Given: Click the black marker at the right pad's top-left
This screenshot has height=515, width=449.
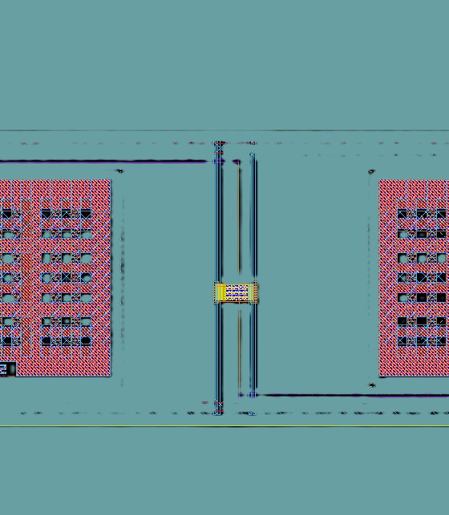Looking at the screenshot, I should tap(371, 171).
